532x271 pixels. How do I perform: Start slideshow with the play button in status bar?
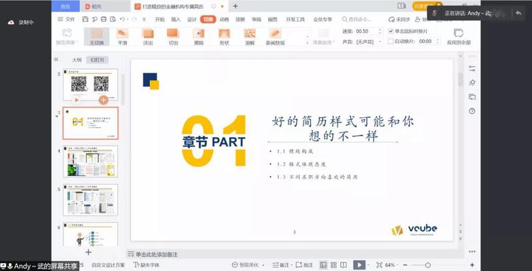(359, 265)
